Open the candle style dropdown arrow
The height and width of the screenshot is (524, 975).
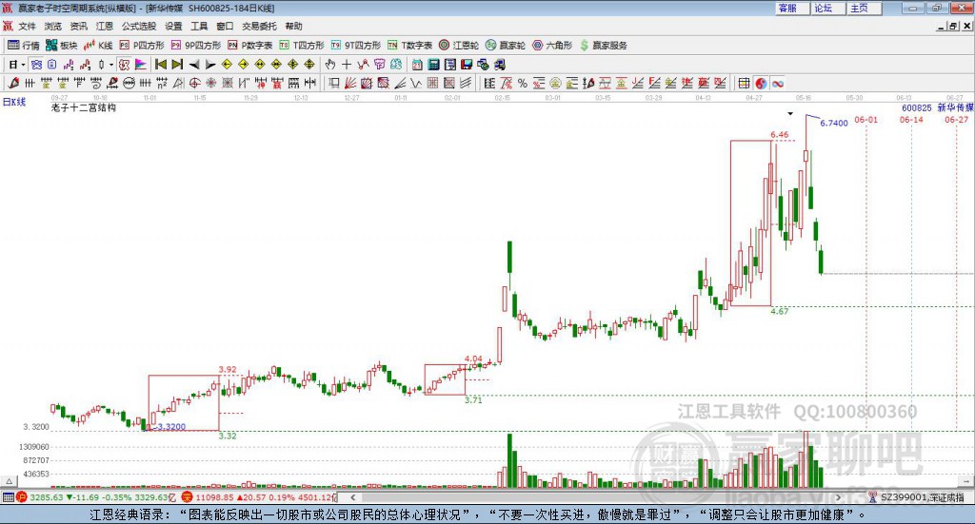click(x=111, y=65)
